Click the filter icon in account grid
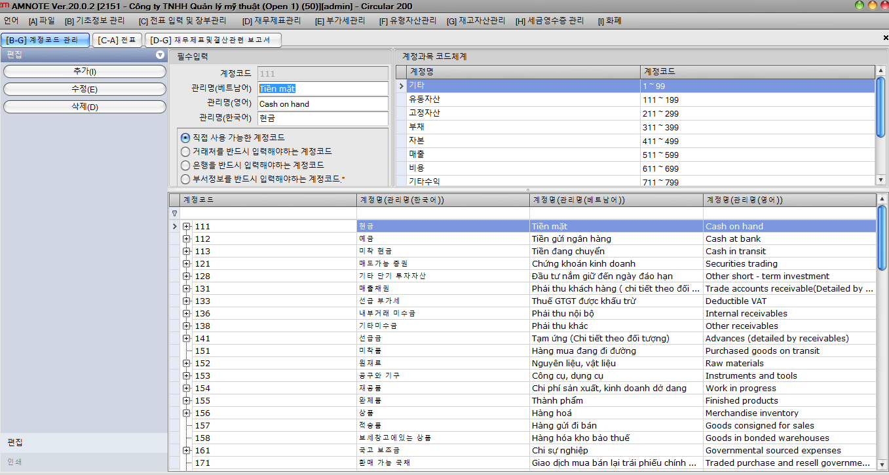The width and height of the screenshot is (889, 475). pos(174,213)
